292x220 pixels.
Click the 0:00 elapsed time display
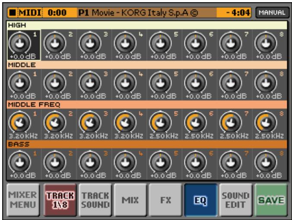(57, 13)
